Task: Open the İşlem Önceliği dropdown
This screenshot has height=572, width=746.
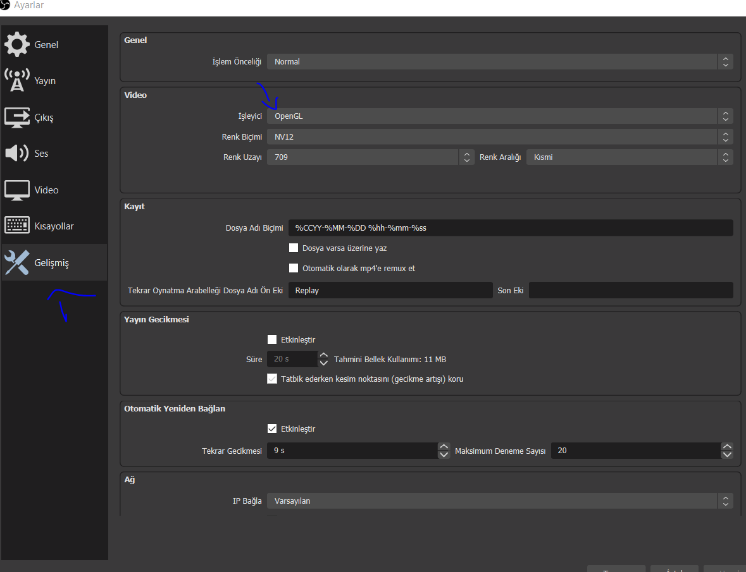Action: [499, 62]
